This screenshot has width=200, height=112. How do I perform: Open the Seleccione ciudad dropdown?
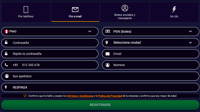point(190,43)
